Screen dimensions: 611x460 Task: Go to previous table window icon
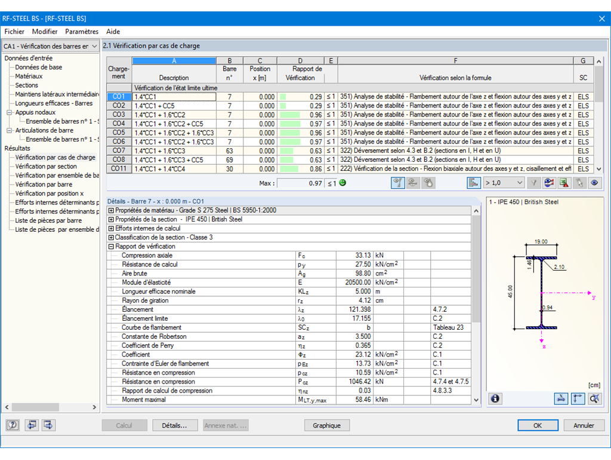32,425
